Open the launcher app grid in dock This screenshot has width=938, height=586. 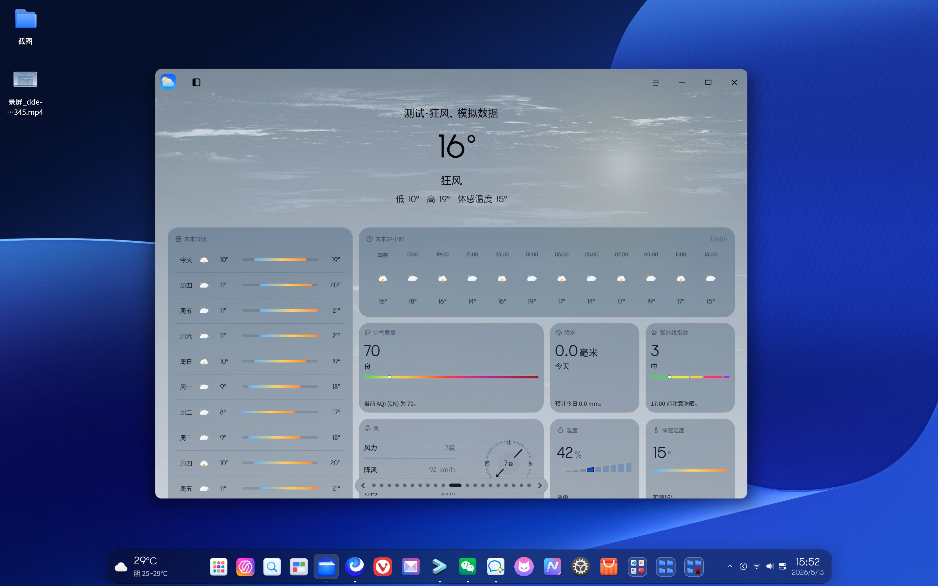tap(218, 567)
